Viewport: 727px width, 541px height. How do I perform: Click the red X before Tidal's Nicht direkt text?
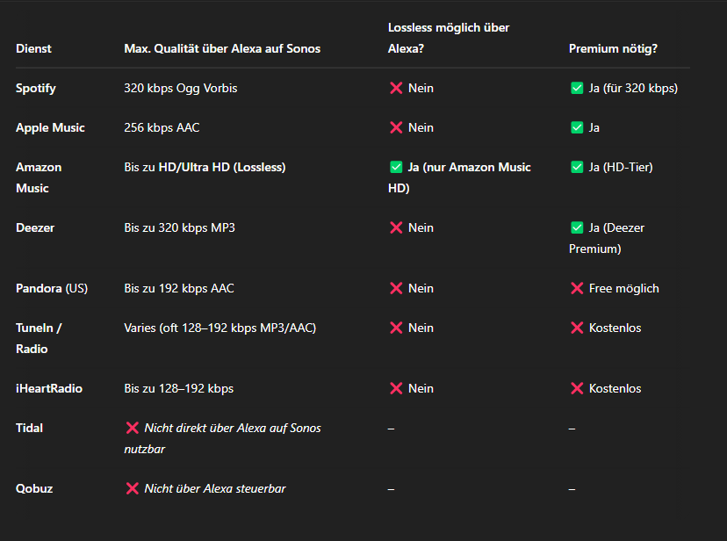(x=132, y=428)
